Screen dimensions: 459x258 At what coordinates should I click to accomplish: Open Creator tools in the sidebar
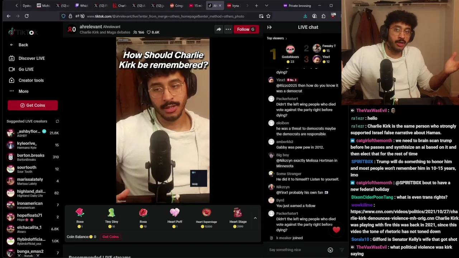coord(31,80)
